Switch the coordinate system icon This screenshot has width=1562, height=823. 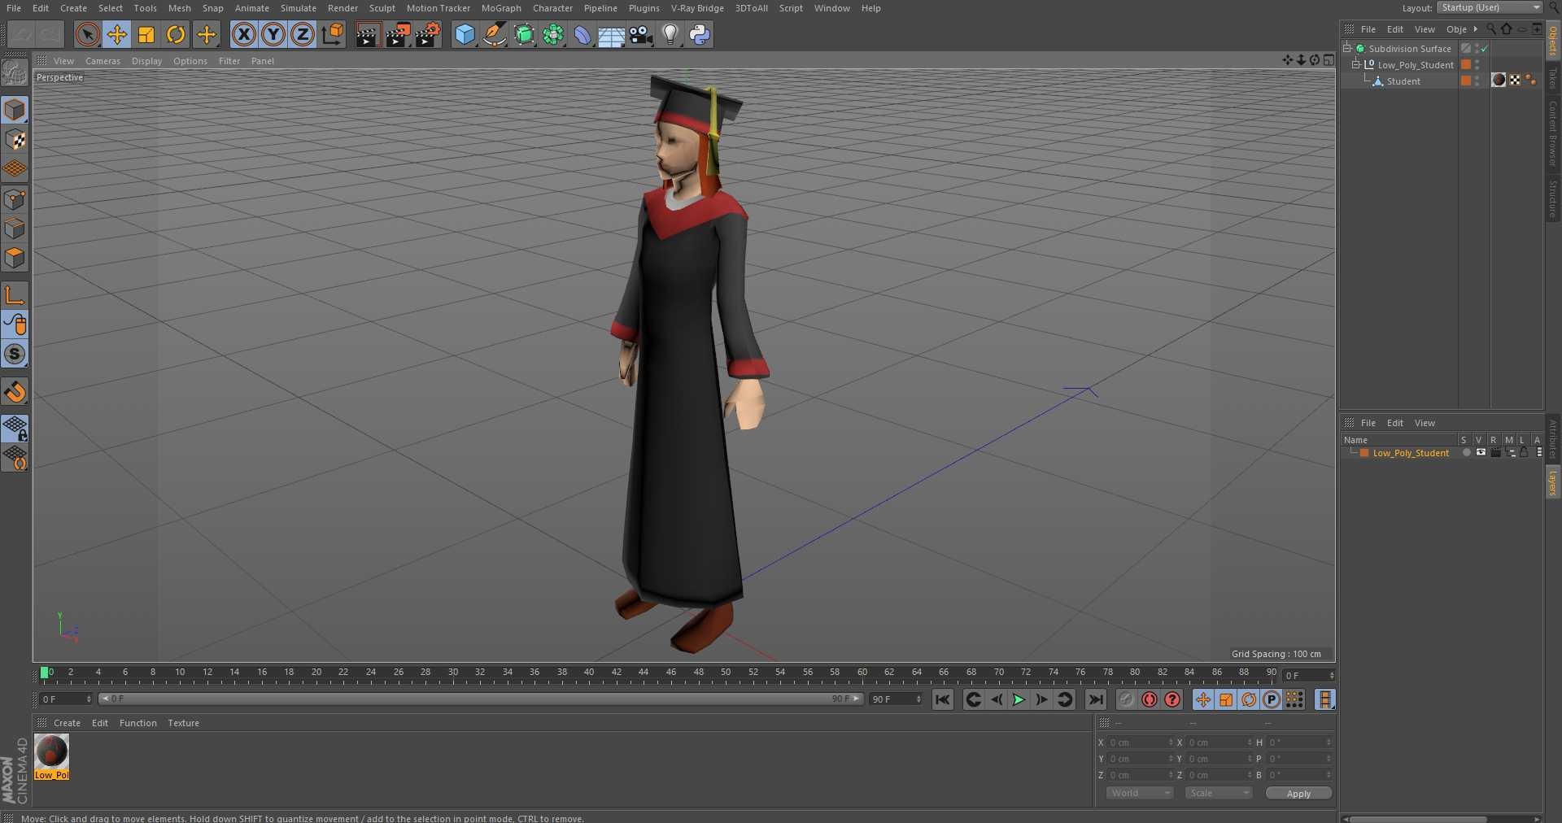[x=333, y=34]
